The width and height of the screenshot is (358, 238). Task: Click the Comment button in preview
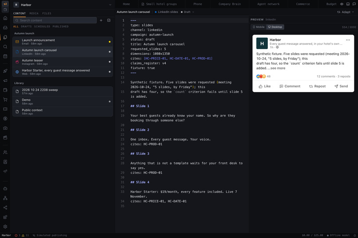tap(290, 86)
